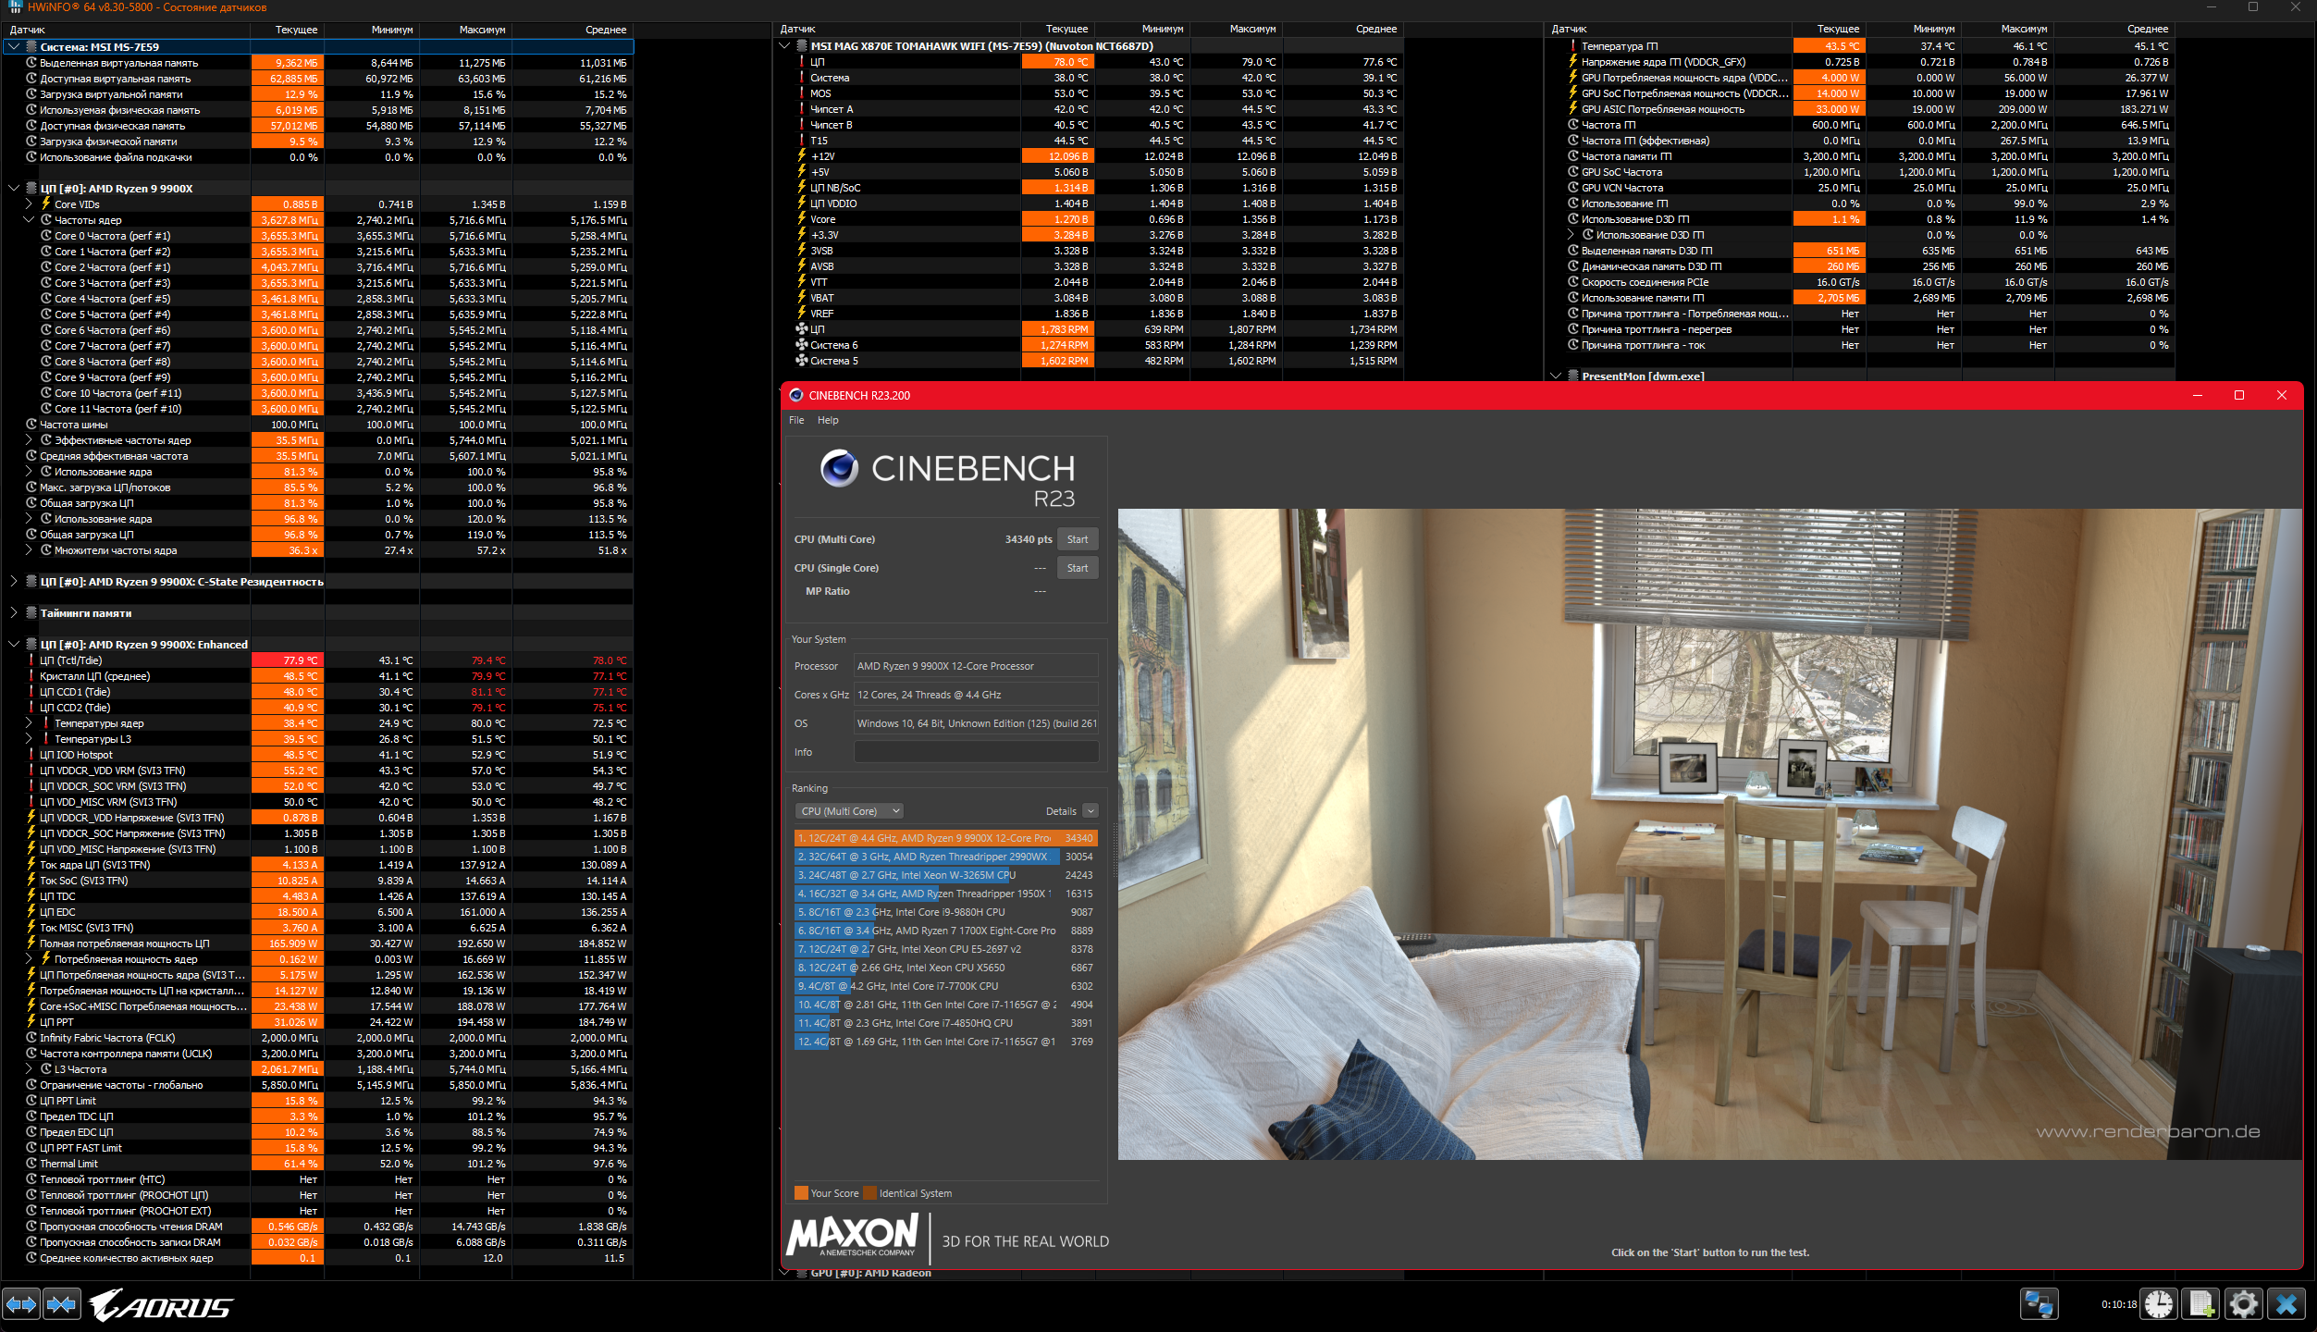
Task: Click the Cinebench R23 sphere logo
Action: click(x=840, y=468)
